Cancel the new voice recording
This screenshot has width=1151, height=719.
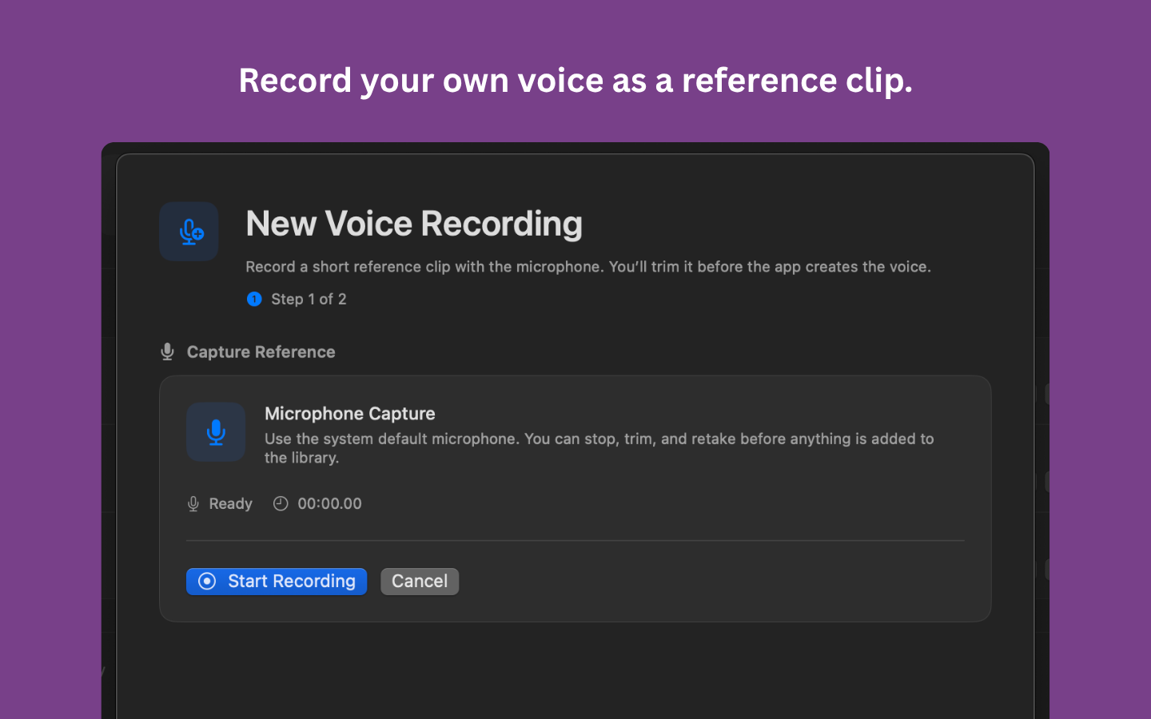click(420, 582)
